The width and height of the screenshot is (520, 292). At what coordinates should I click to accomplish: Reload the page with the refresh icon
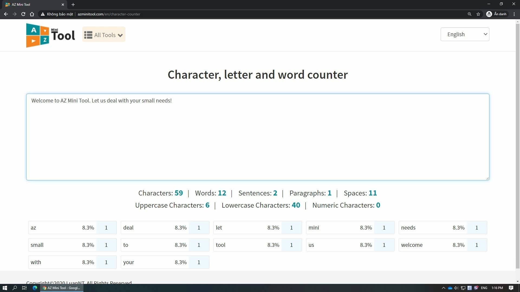(x=23, y=14)
